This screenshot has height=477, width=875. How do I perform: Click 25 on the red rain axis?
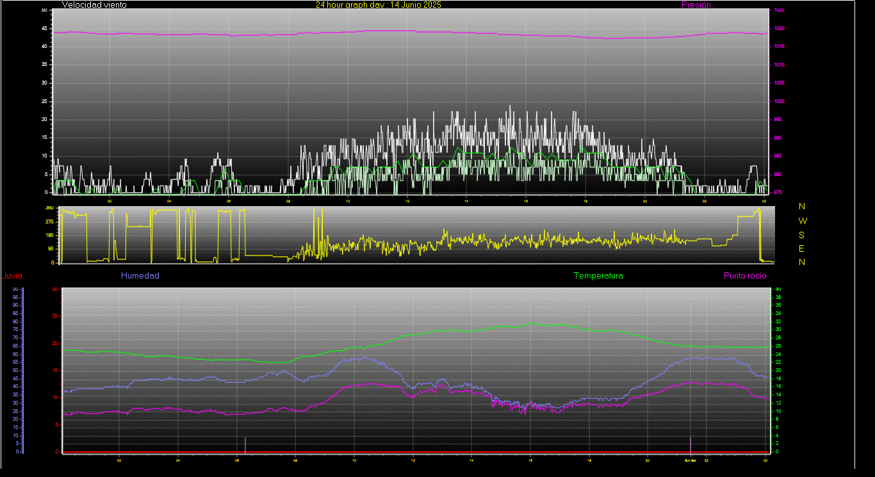coord(55,316)
